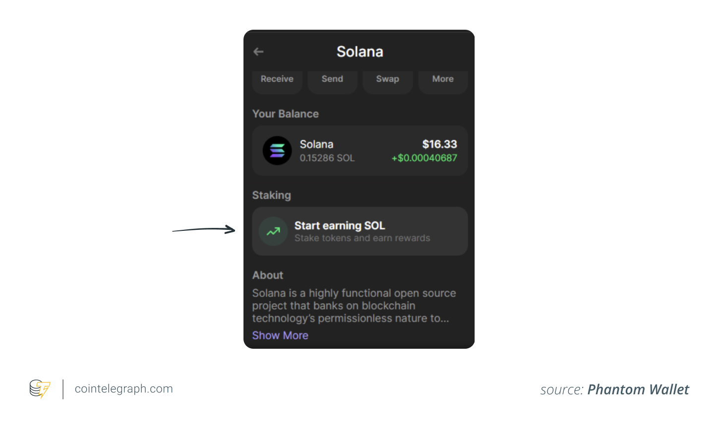Click the Your Balance section header
The image size is (719, 429).
285,113
